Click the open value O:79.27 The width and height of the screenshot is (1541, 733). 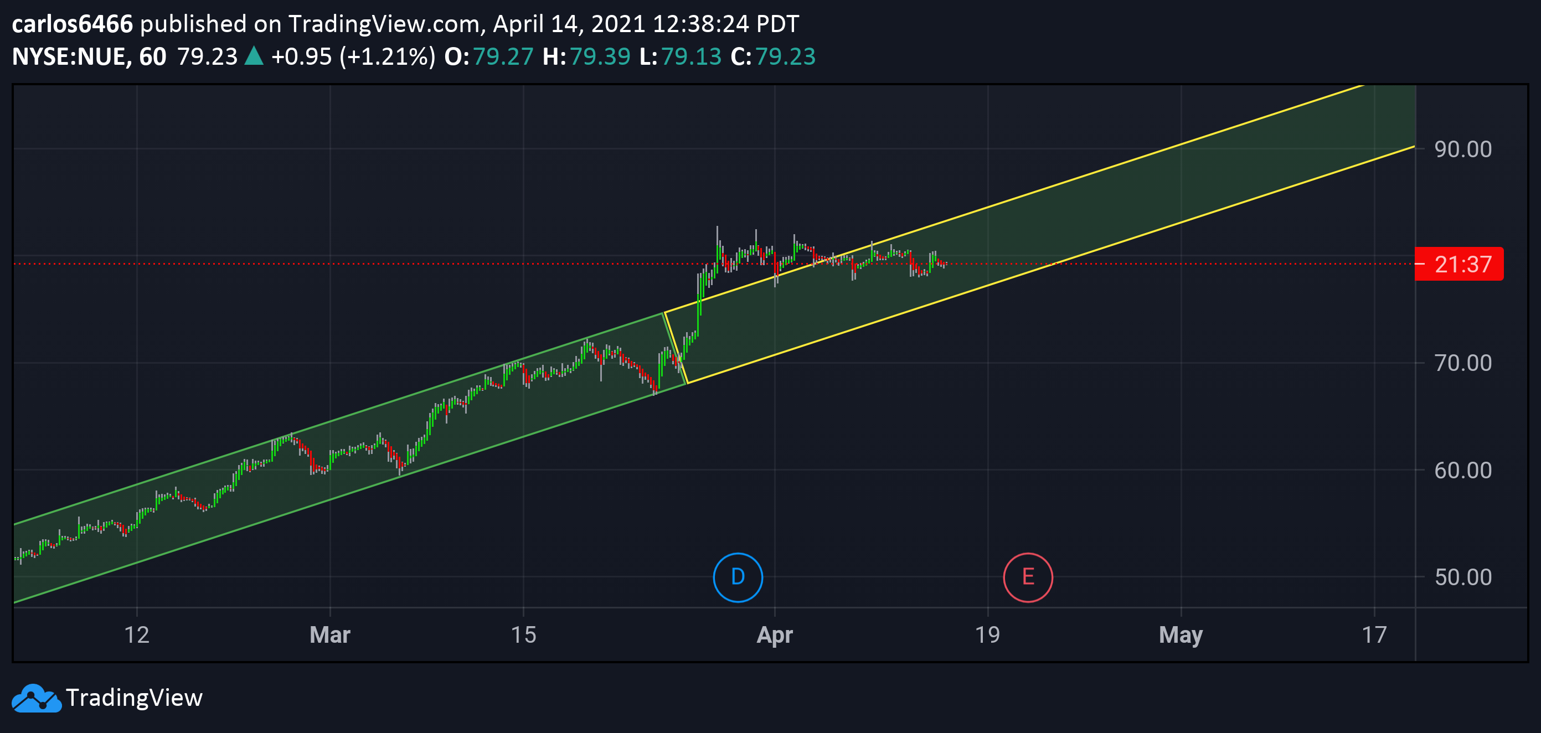pos(489,57)
